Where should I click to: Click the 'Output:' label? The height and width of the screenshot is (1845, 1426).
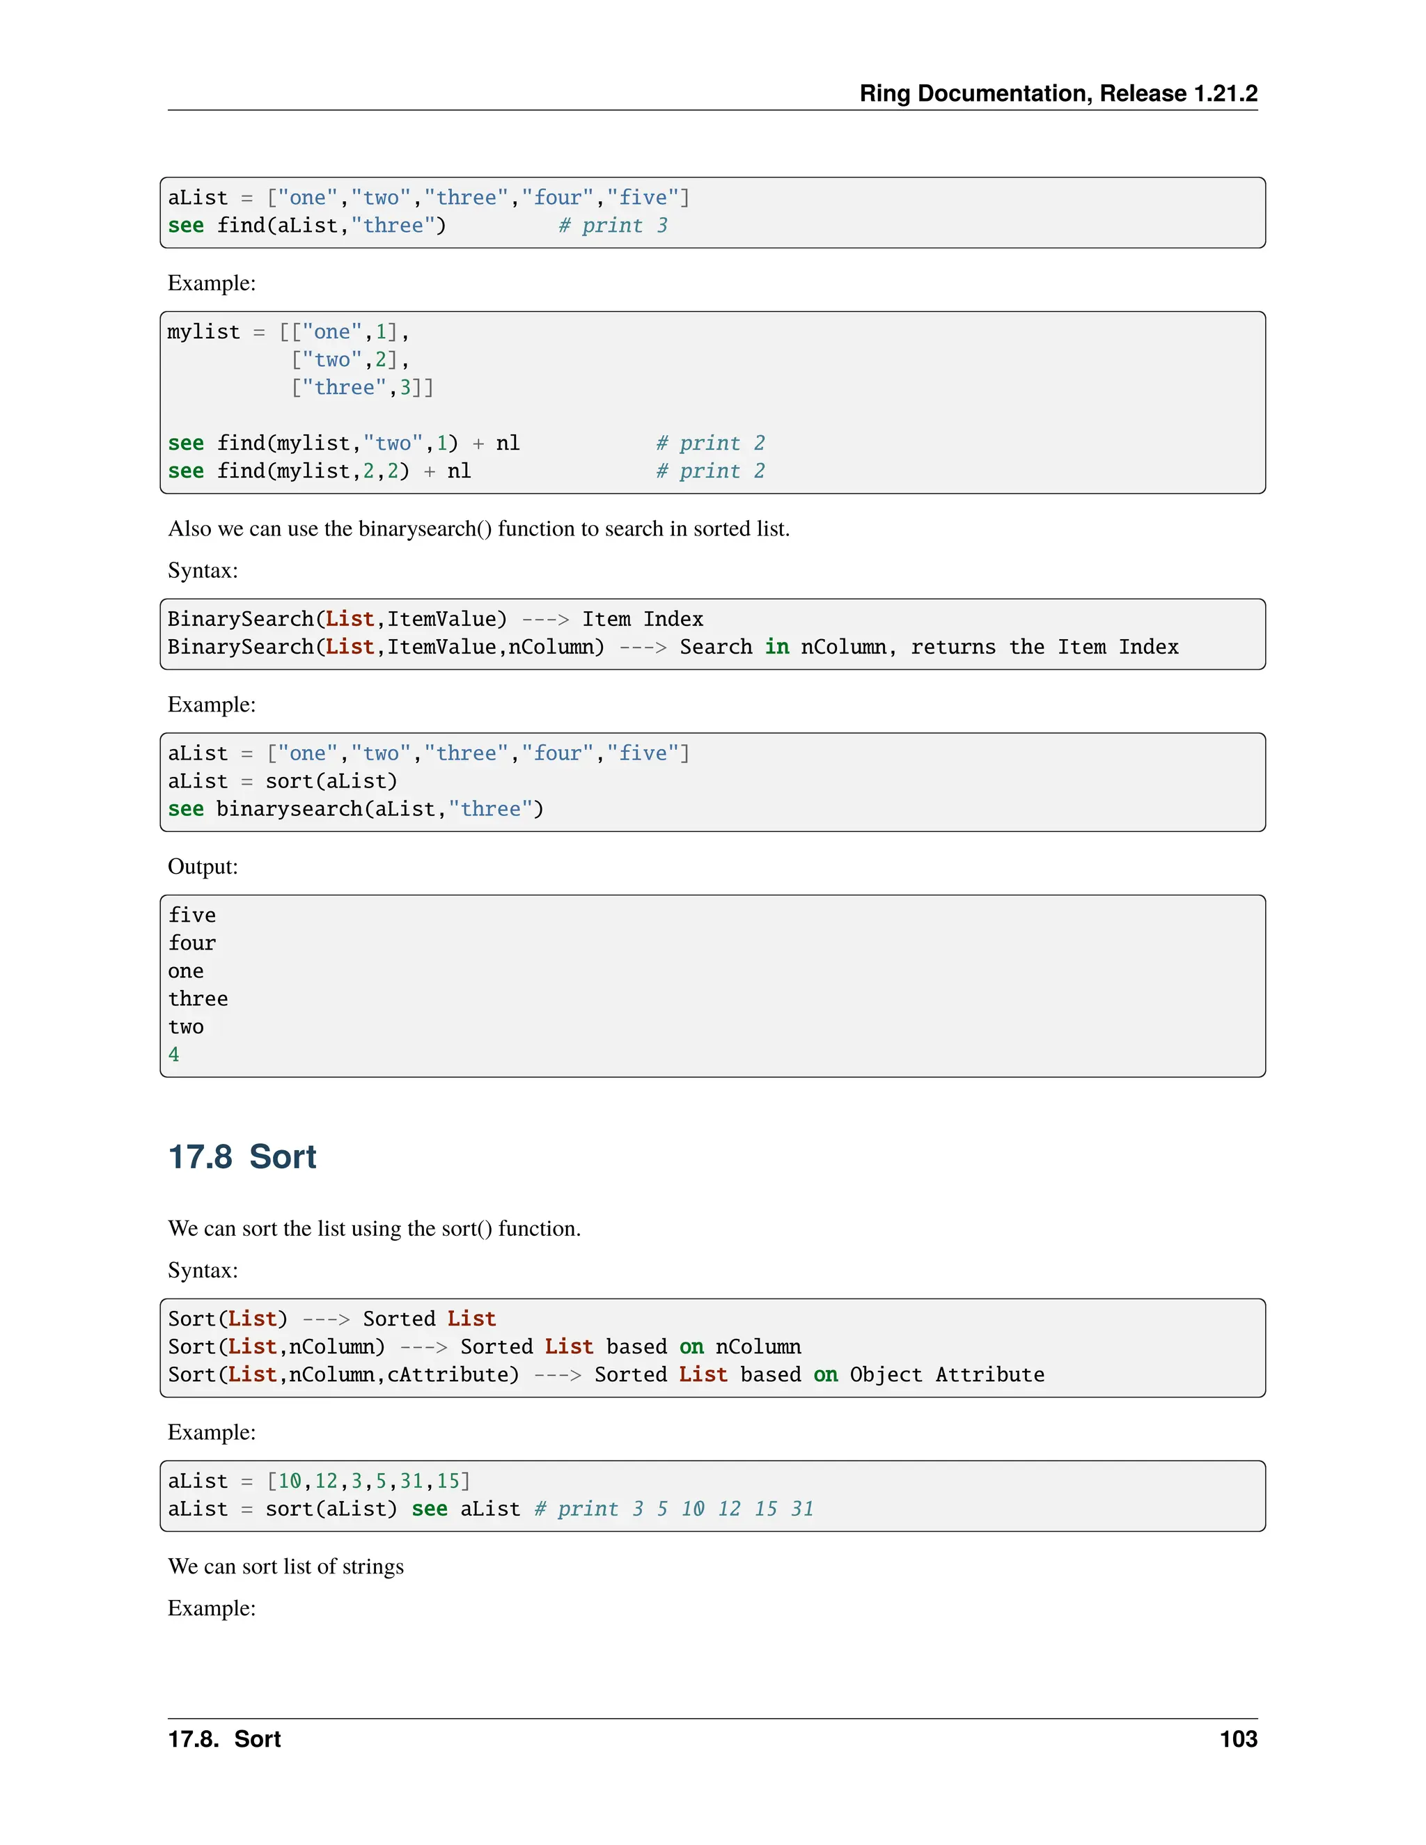203,867
